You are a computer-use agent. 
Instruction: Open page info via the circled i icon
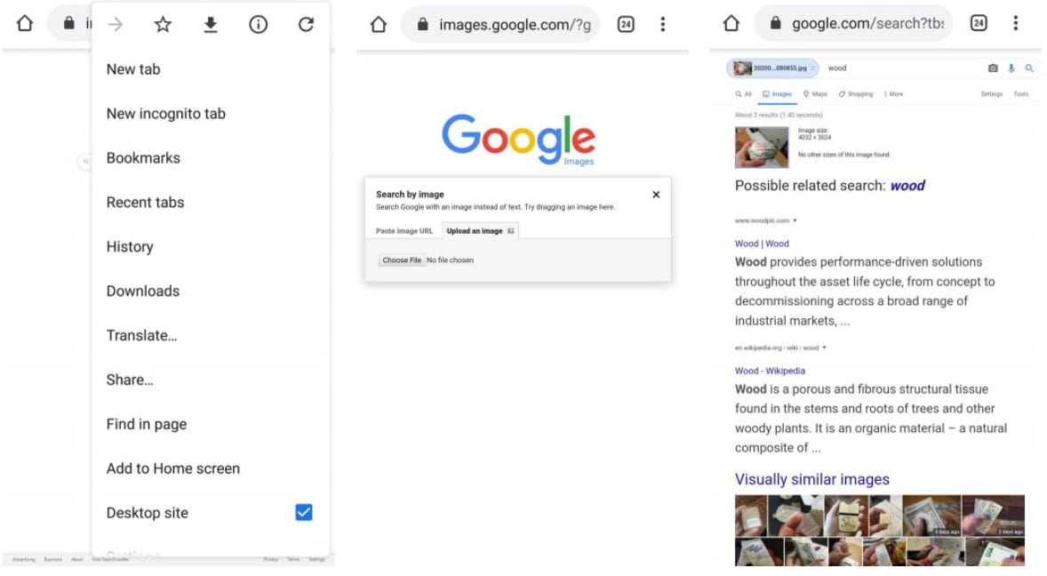click(x=258, y=25)
